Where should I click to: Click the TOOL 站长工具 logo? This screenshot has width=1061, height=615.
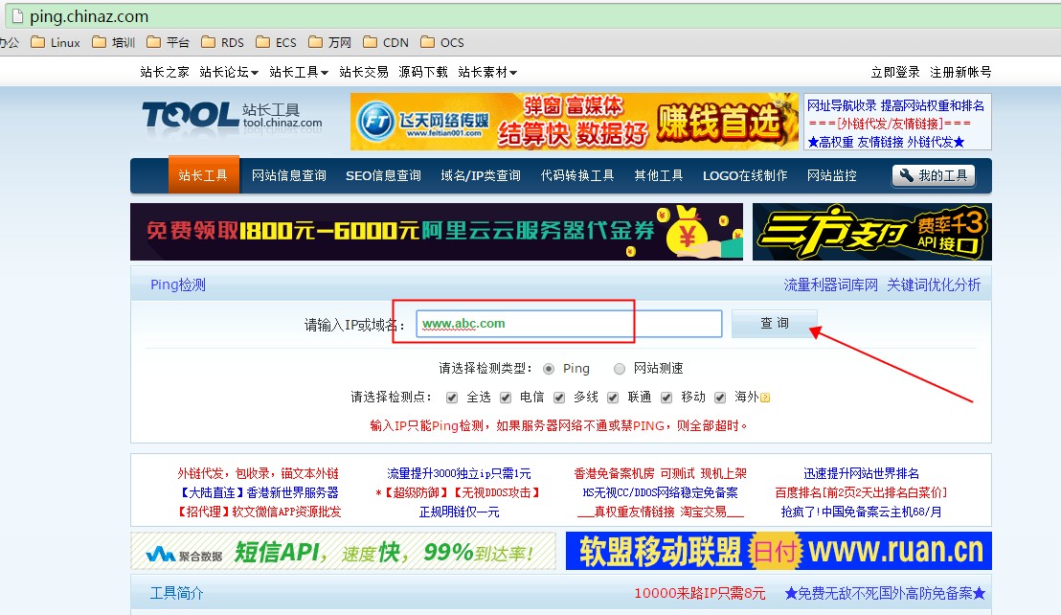233,117
